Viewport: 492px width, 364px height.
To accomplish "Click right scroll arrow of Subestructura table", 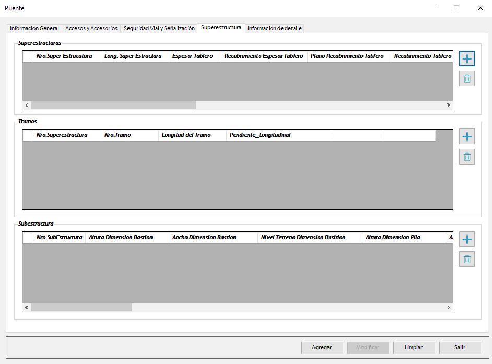I will tap(448, 308).
